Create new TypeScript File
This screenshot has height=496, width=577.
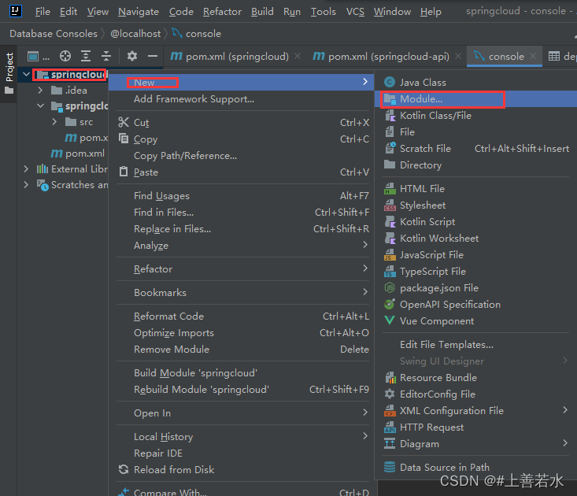[475, 272]
